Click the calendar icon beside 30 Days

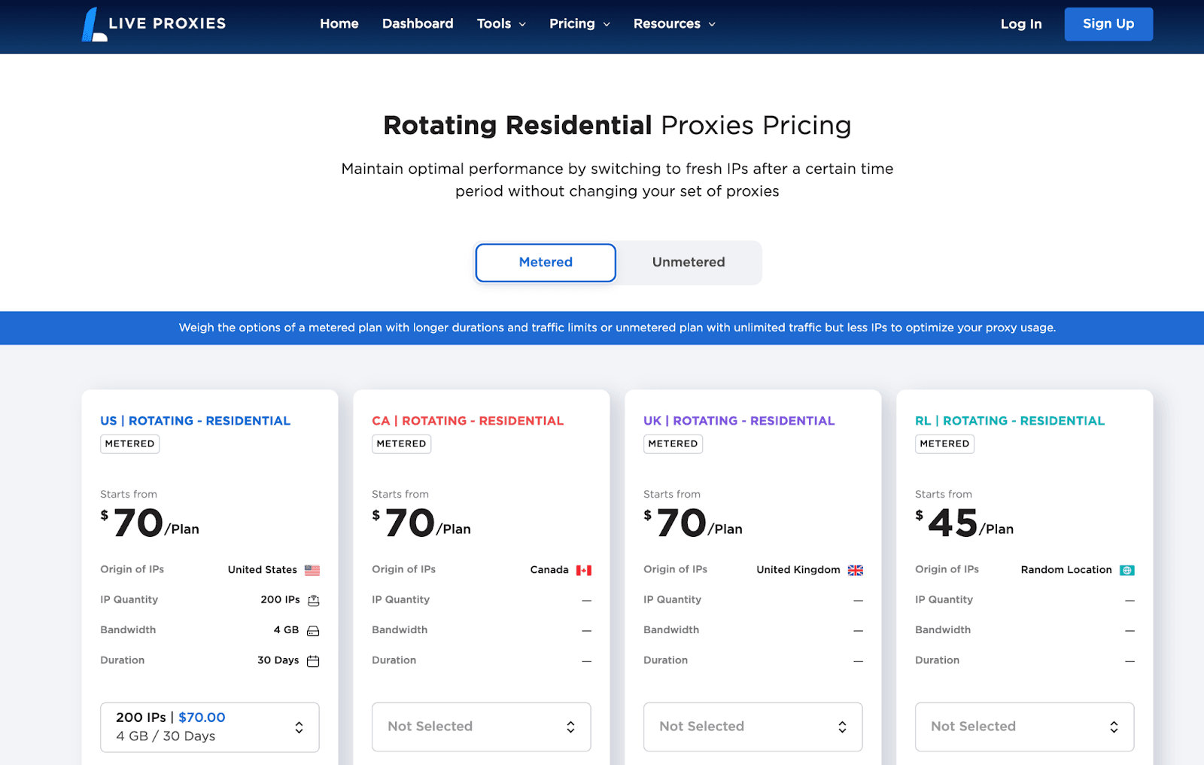[313, 660]
